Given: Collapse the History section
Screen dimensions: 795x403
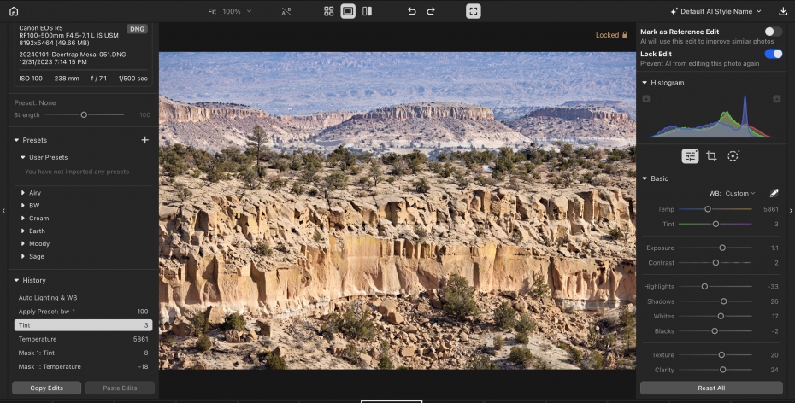Looking at the screenshot, I should click(x=16, y=281).
